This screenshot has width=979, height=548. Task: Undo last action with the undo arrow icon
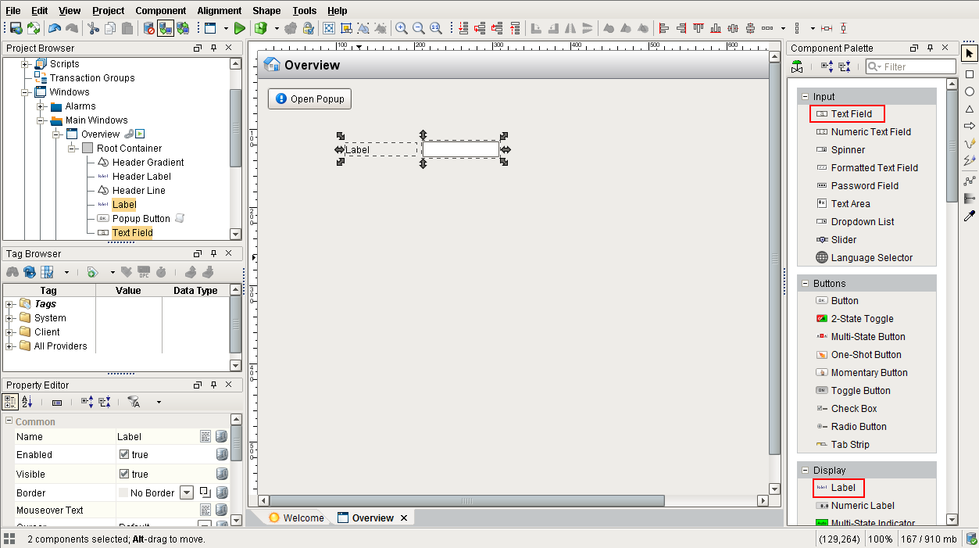[x=55, y=28]
